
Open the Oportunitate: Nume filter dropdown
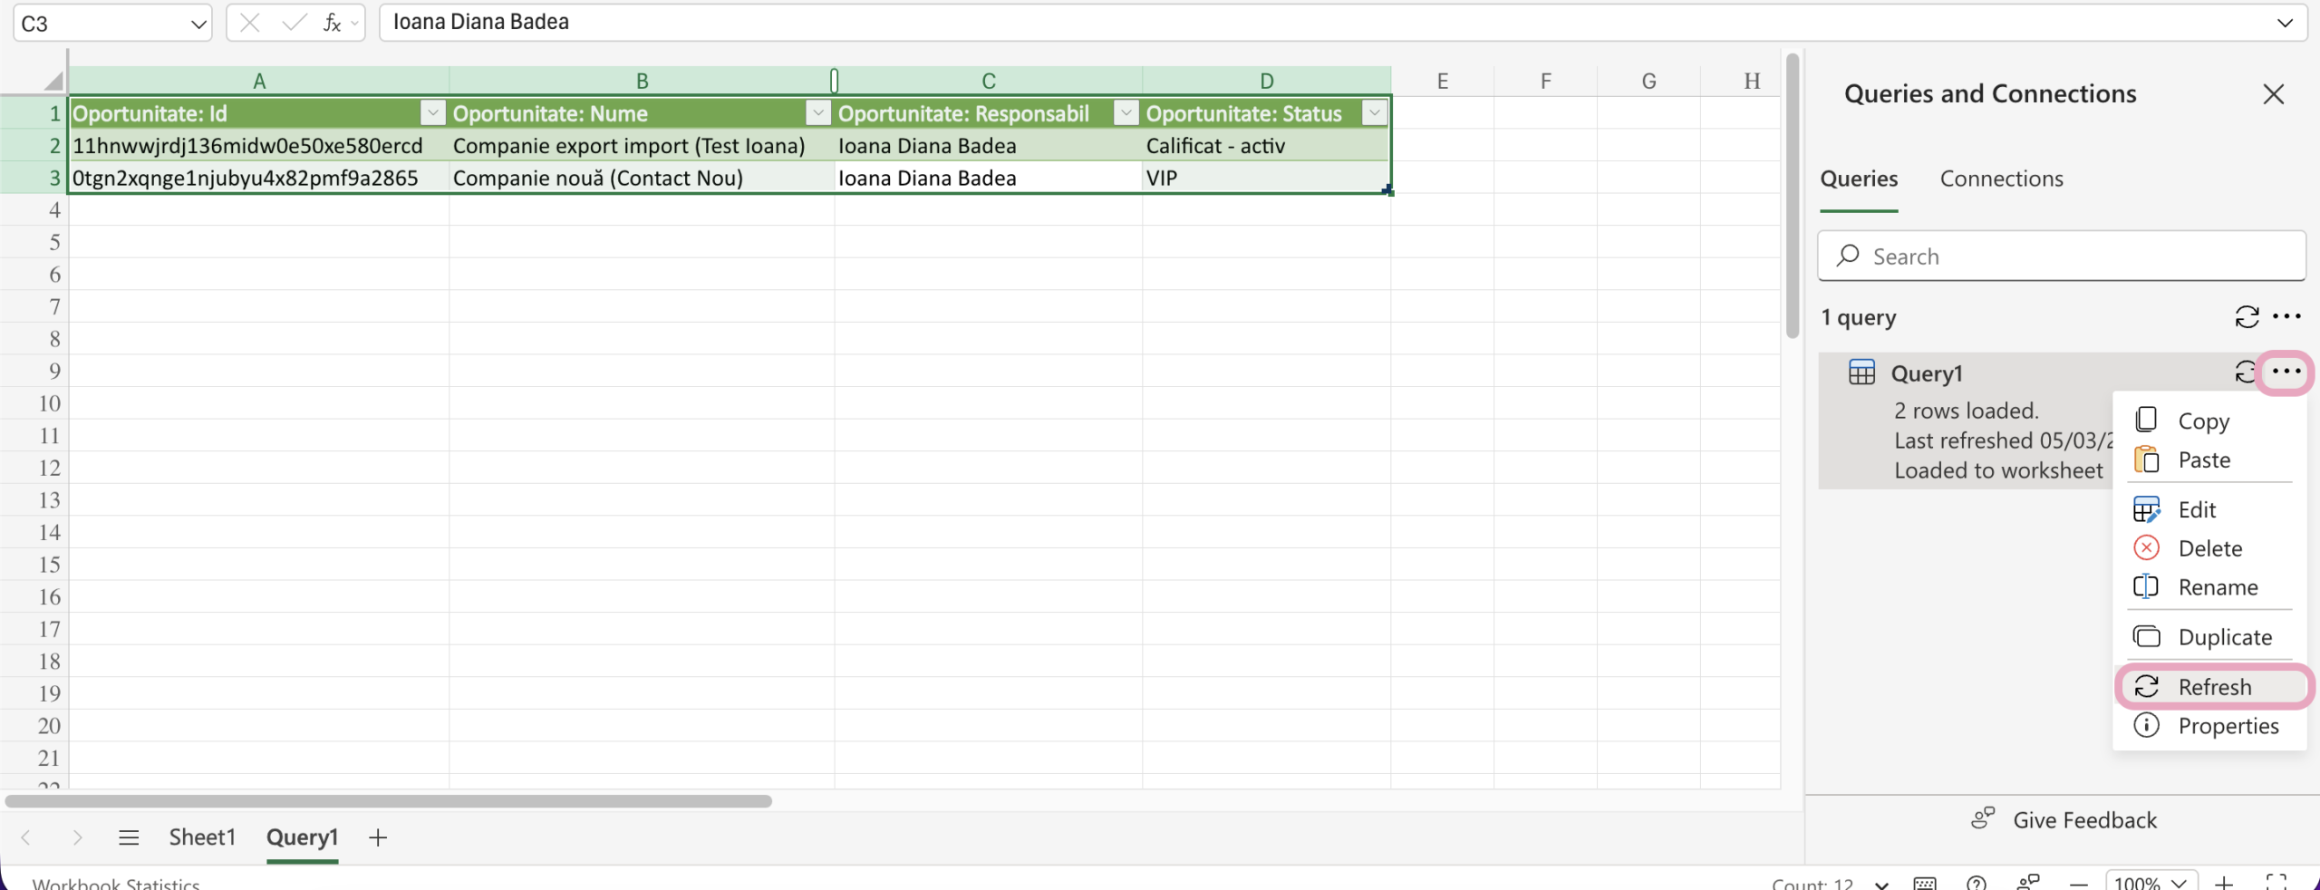coord(817,113)
